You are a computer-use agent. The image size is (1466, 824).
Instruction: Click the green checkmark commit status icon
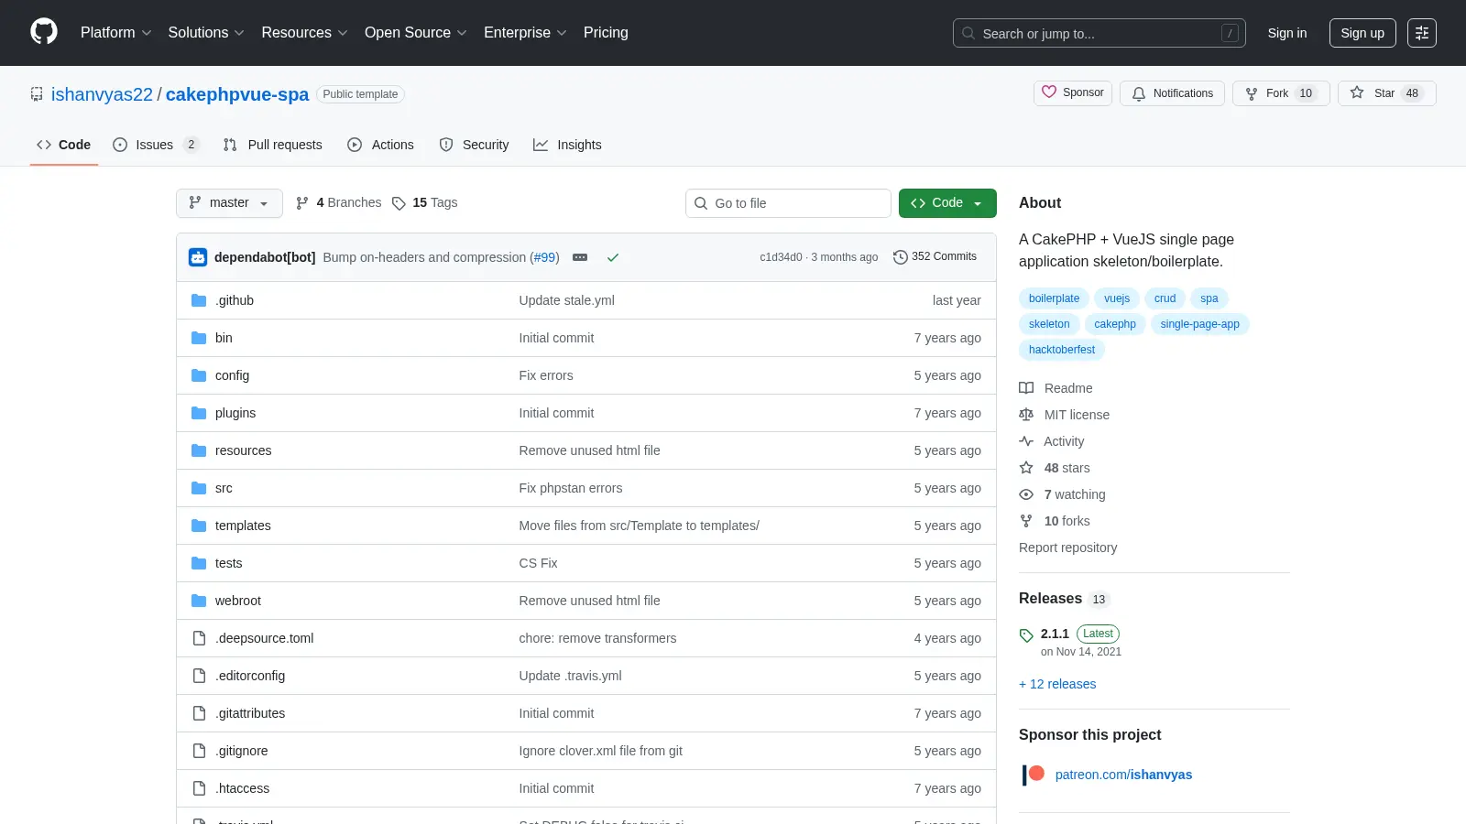click(x=613, y=257)
